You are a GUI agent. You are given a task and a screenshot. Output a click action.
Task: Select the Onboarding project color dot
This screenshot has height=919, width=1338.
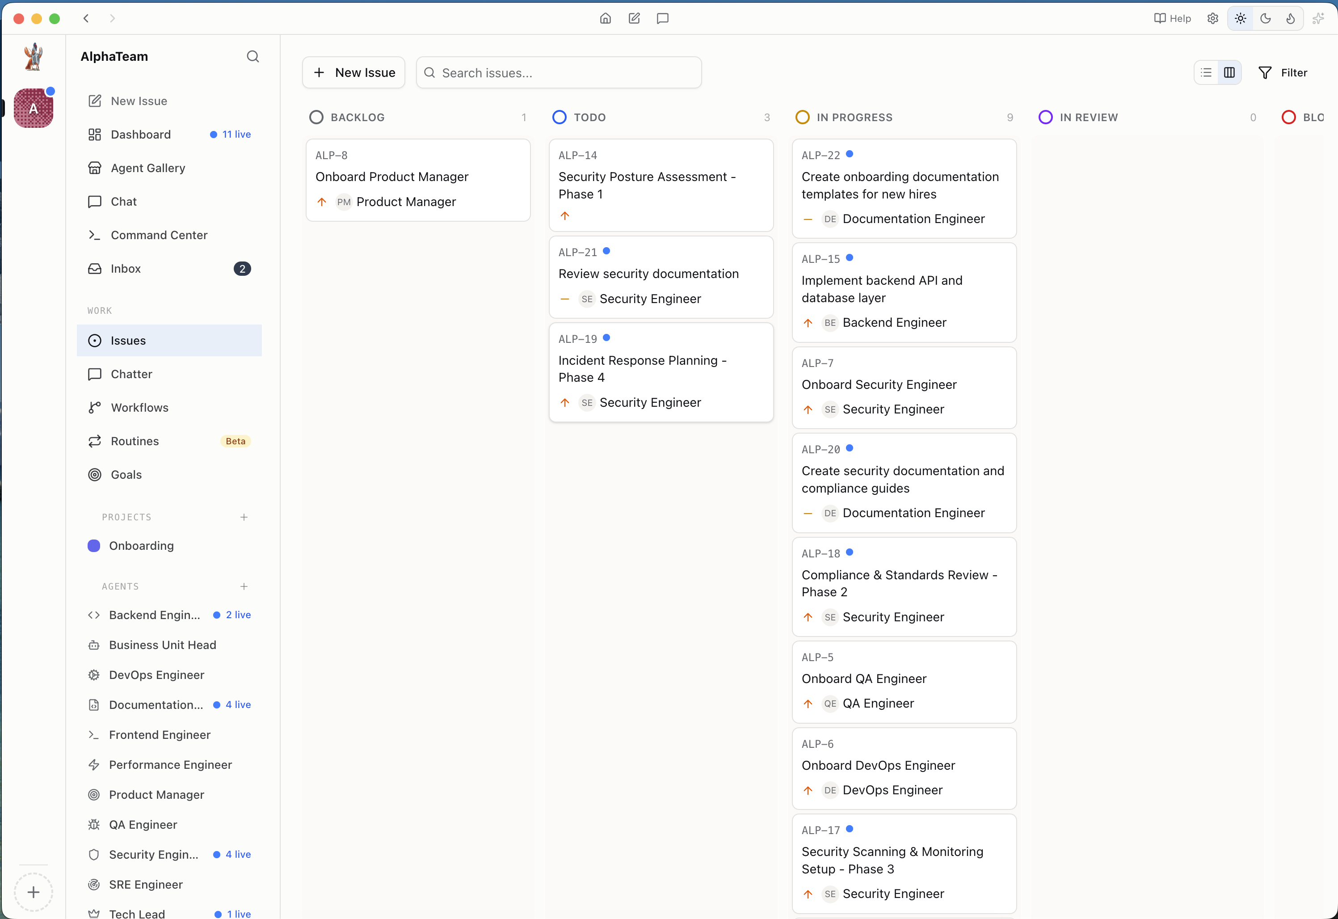tap(94, 545)
